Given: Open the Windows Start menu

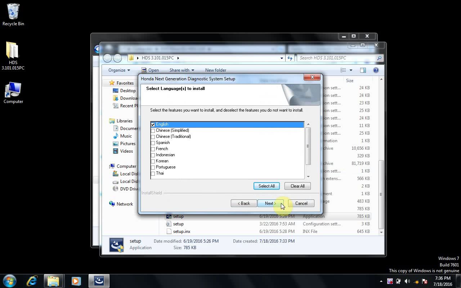Looking at the screenshot, I should click(10, 281).
